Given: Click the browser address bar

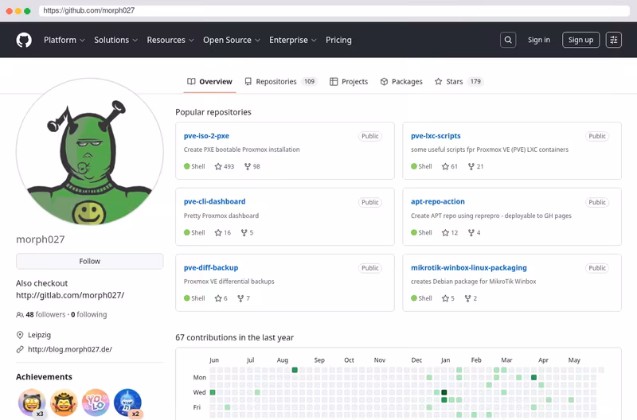Looking at the screenshot, I should click(x=334, y=10).
